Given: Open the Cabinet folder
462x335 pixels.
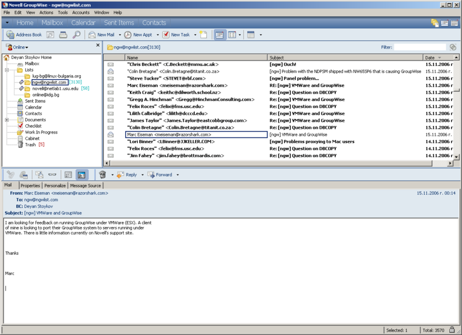Looking at the screenshot, I should [x=32, y=139].
